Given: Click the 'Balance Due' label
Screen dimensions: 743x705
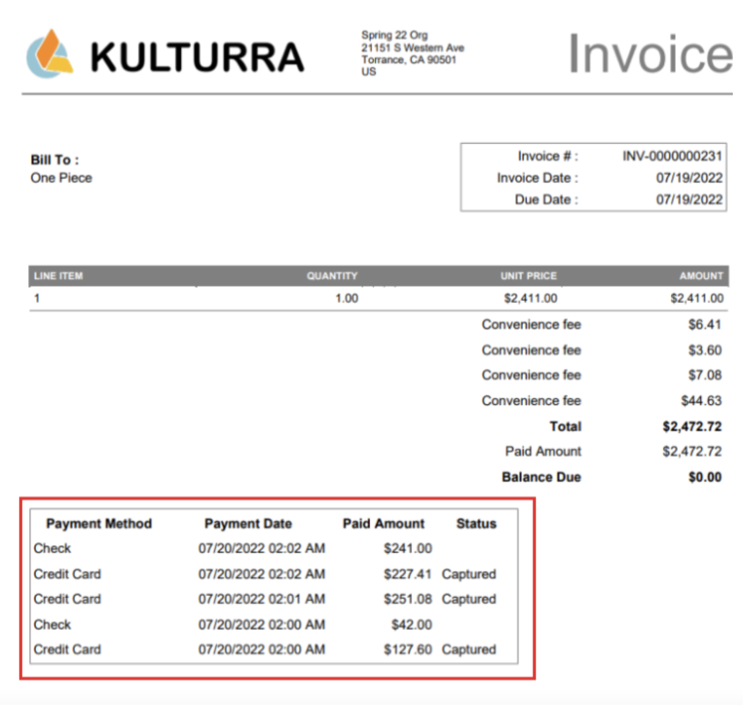Looking at the screenshot, I should (x=541, y=477).
